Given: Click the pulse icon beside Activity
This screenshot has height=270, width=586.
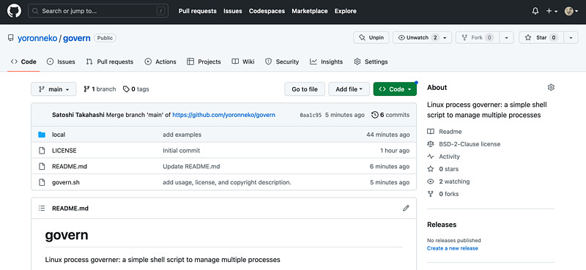Looking at the screenshot, I should tap(431, 157).
